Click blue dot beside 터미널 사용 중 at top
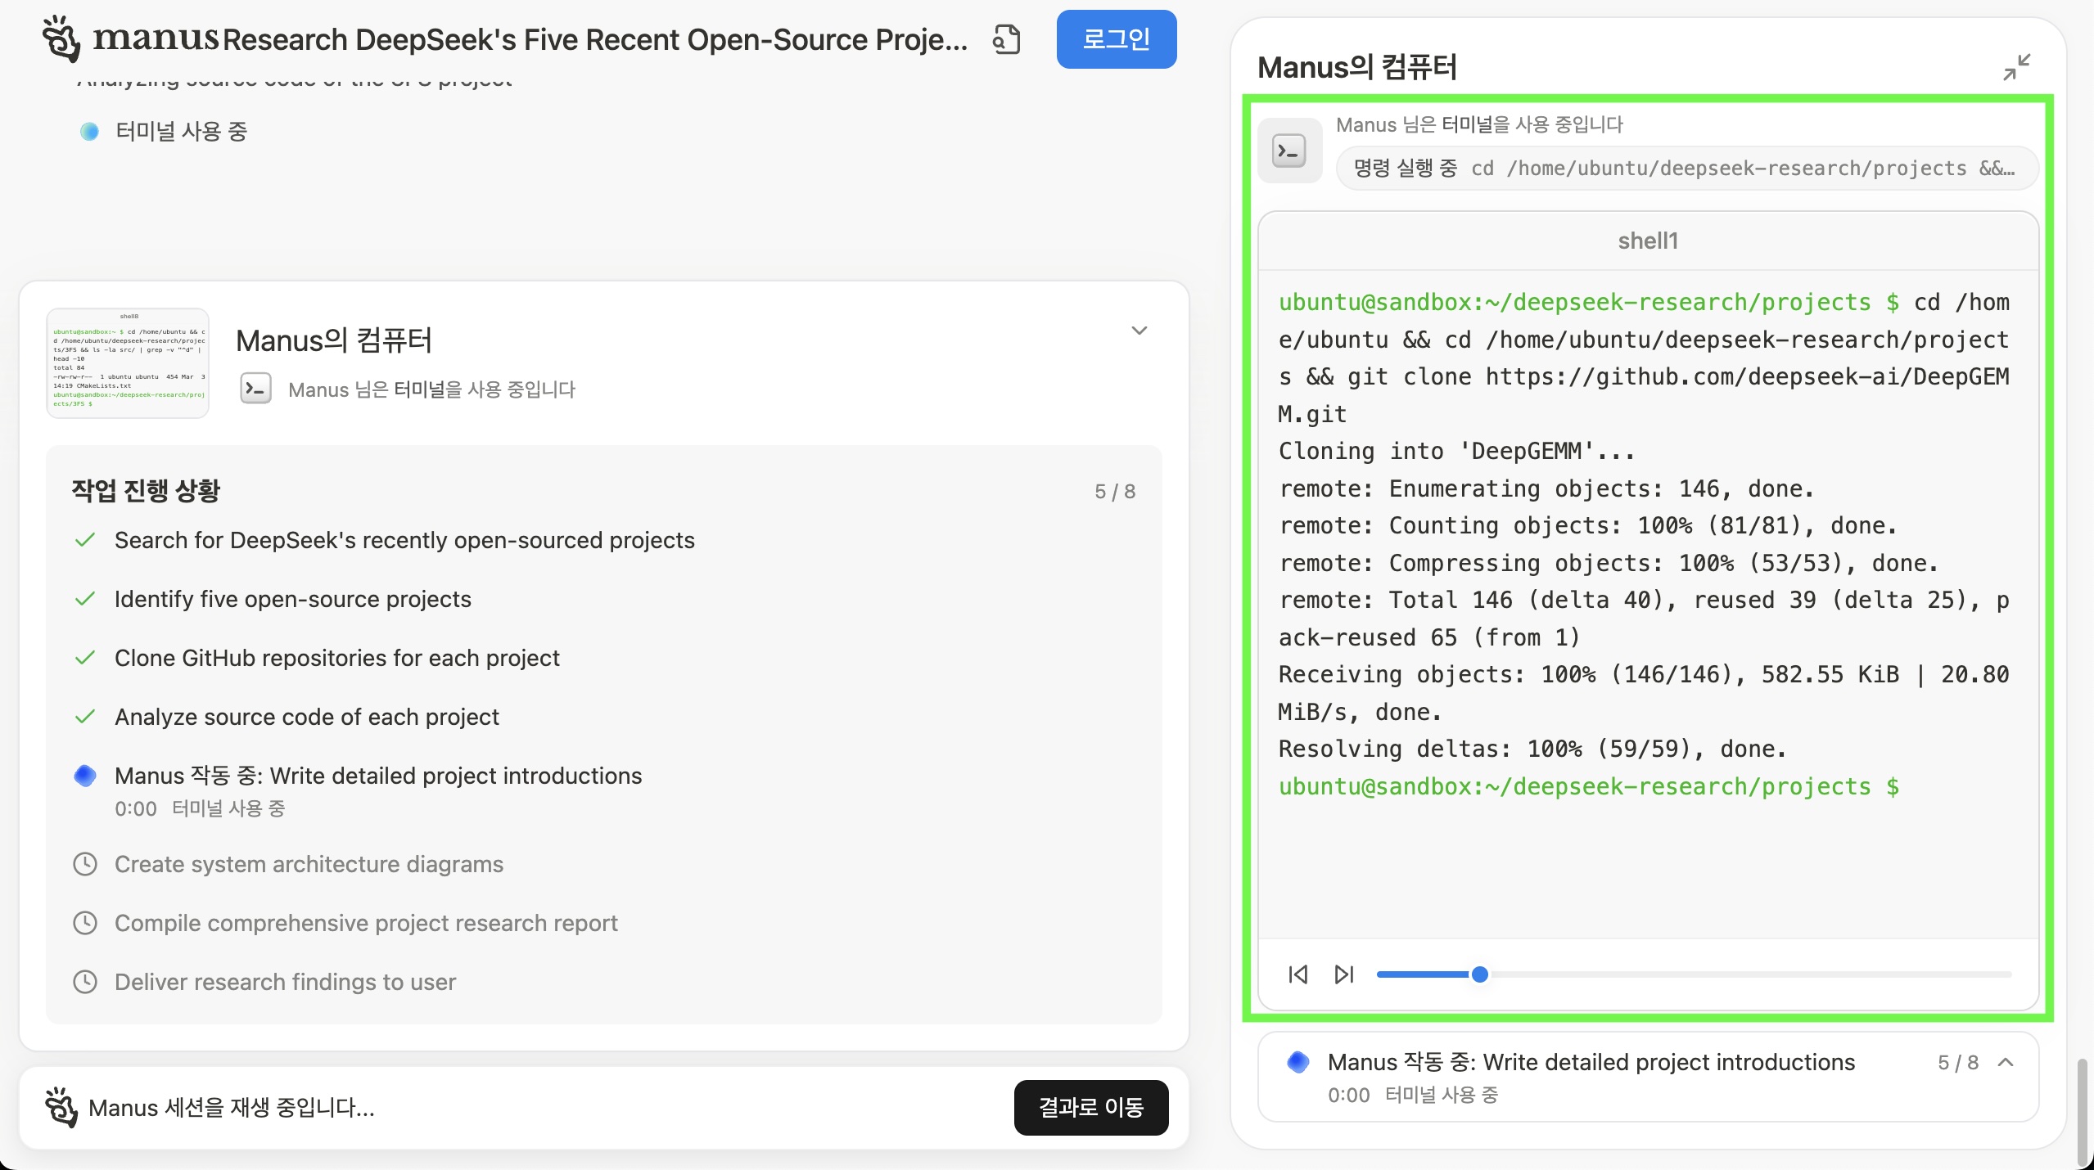 [x=89, y=132]
